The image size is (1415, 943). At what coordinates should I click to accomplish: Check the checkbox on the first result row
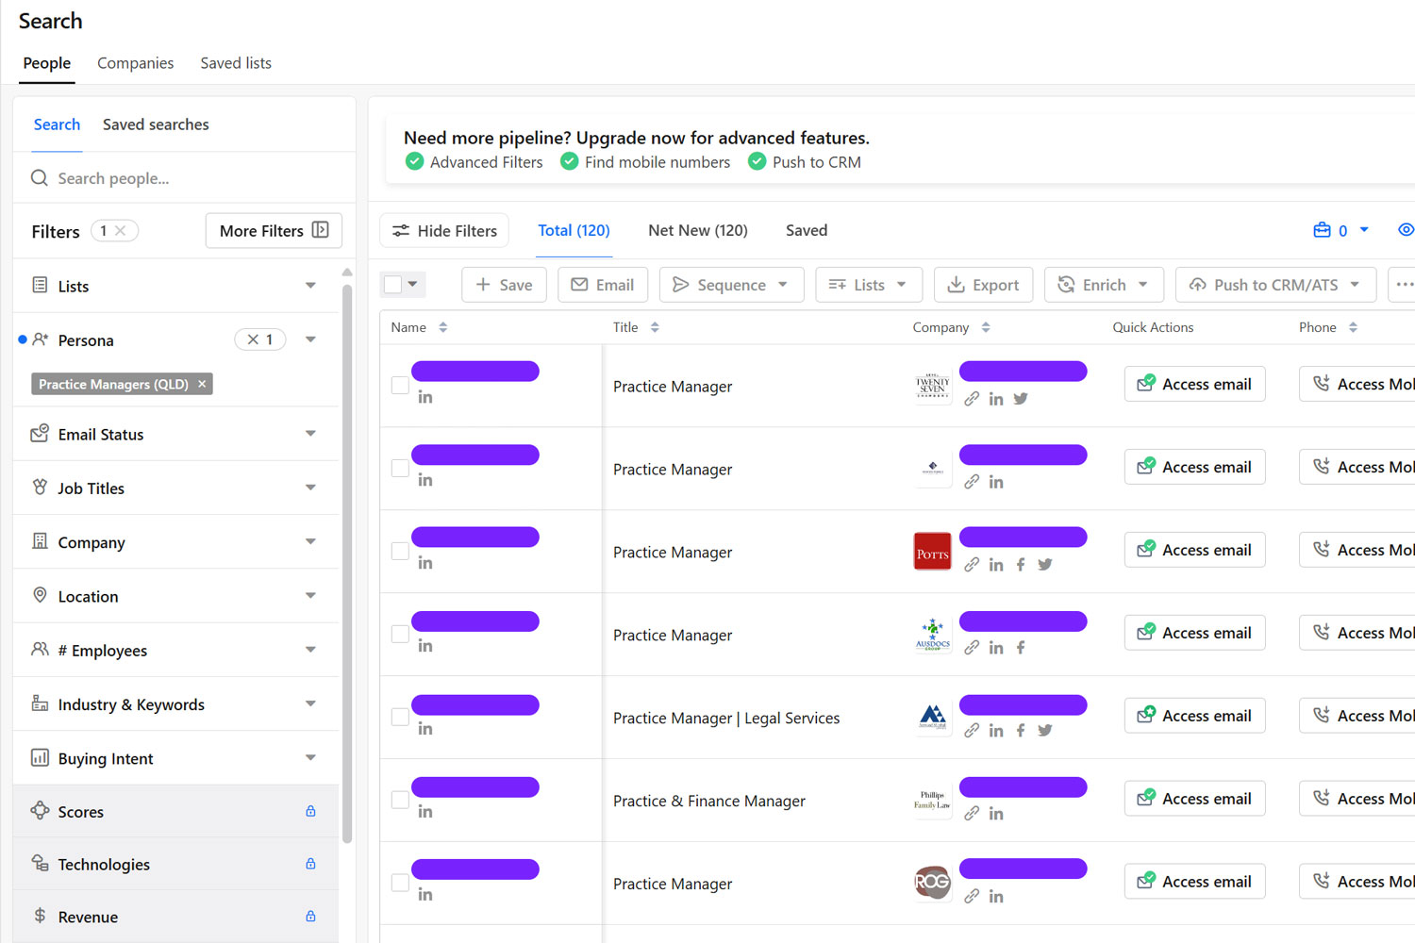coord(399,384)
